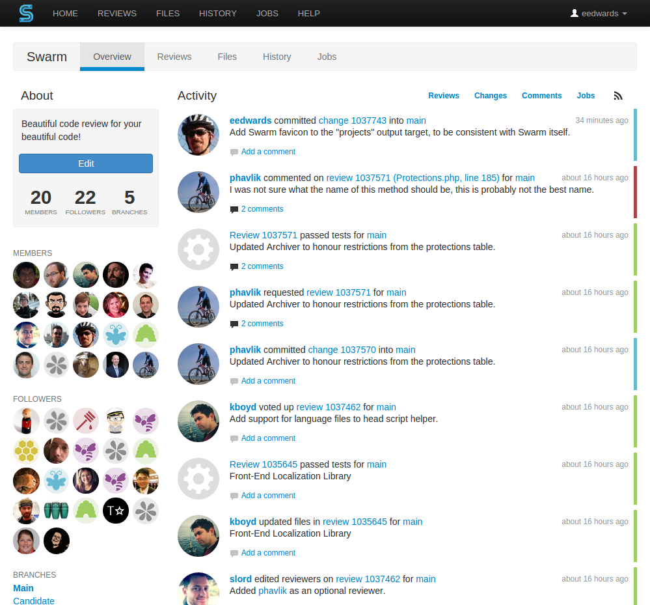This screenshot has height=605, width=650.
Task: Click kboyd's avatar beside voted up entry
Action: pyautogui.click(x=198, y=421)
